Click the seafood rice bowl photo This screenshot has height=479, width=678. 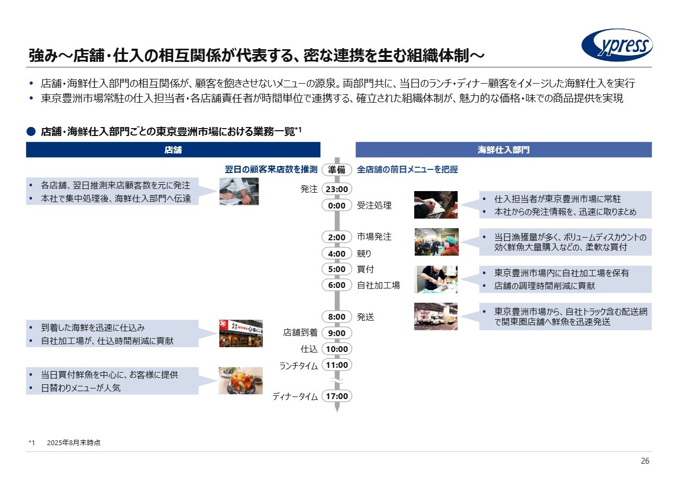coord(240,381)
